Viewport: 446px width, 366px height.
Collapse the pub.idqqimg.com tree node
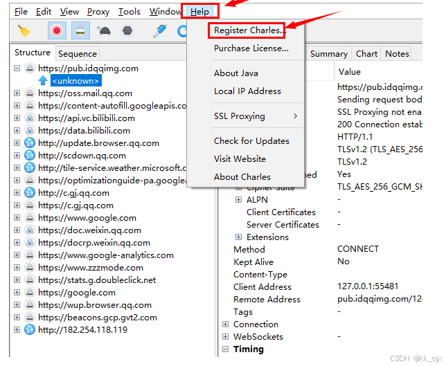pyautogui.click(x=17, y=68)
